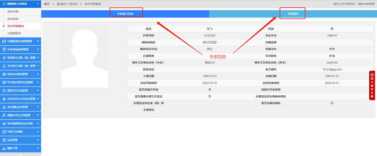This screenshot has width=377, height=156.
Task: Select the 专家基本信息 tab
Action: coord(125,14)
